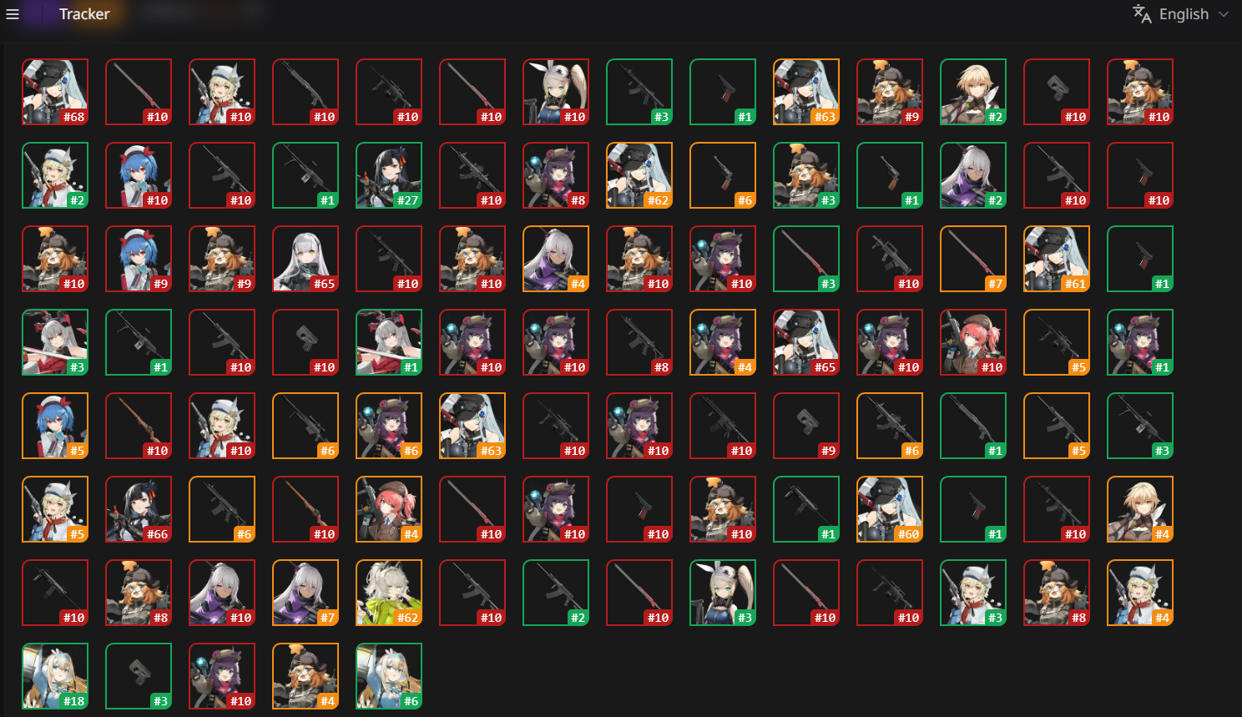Select the character tile labeled #68
The height and width of the screenshot is (717, 1242).
click(55, 92)
